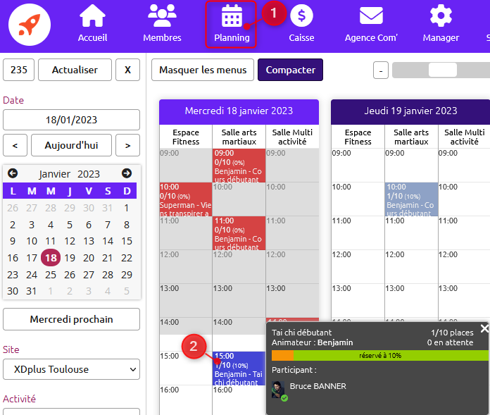Viewport: 490px width, 415px height.
Task: Open Agence Com' envelope icon
Action: (371, 16)
